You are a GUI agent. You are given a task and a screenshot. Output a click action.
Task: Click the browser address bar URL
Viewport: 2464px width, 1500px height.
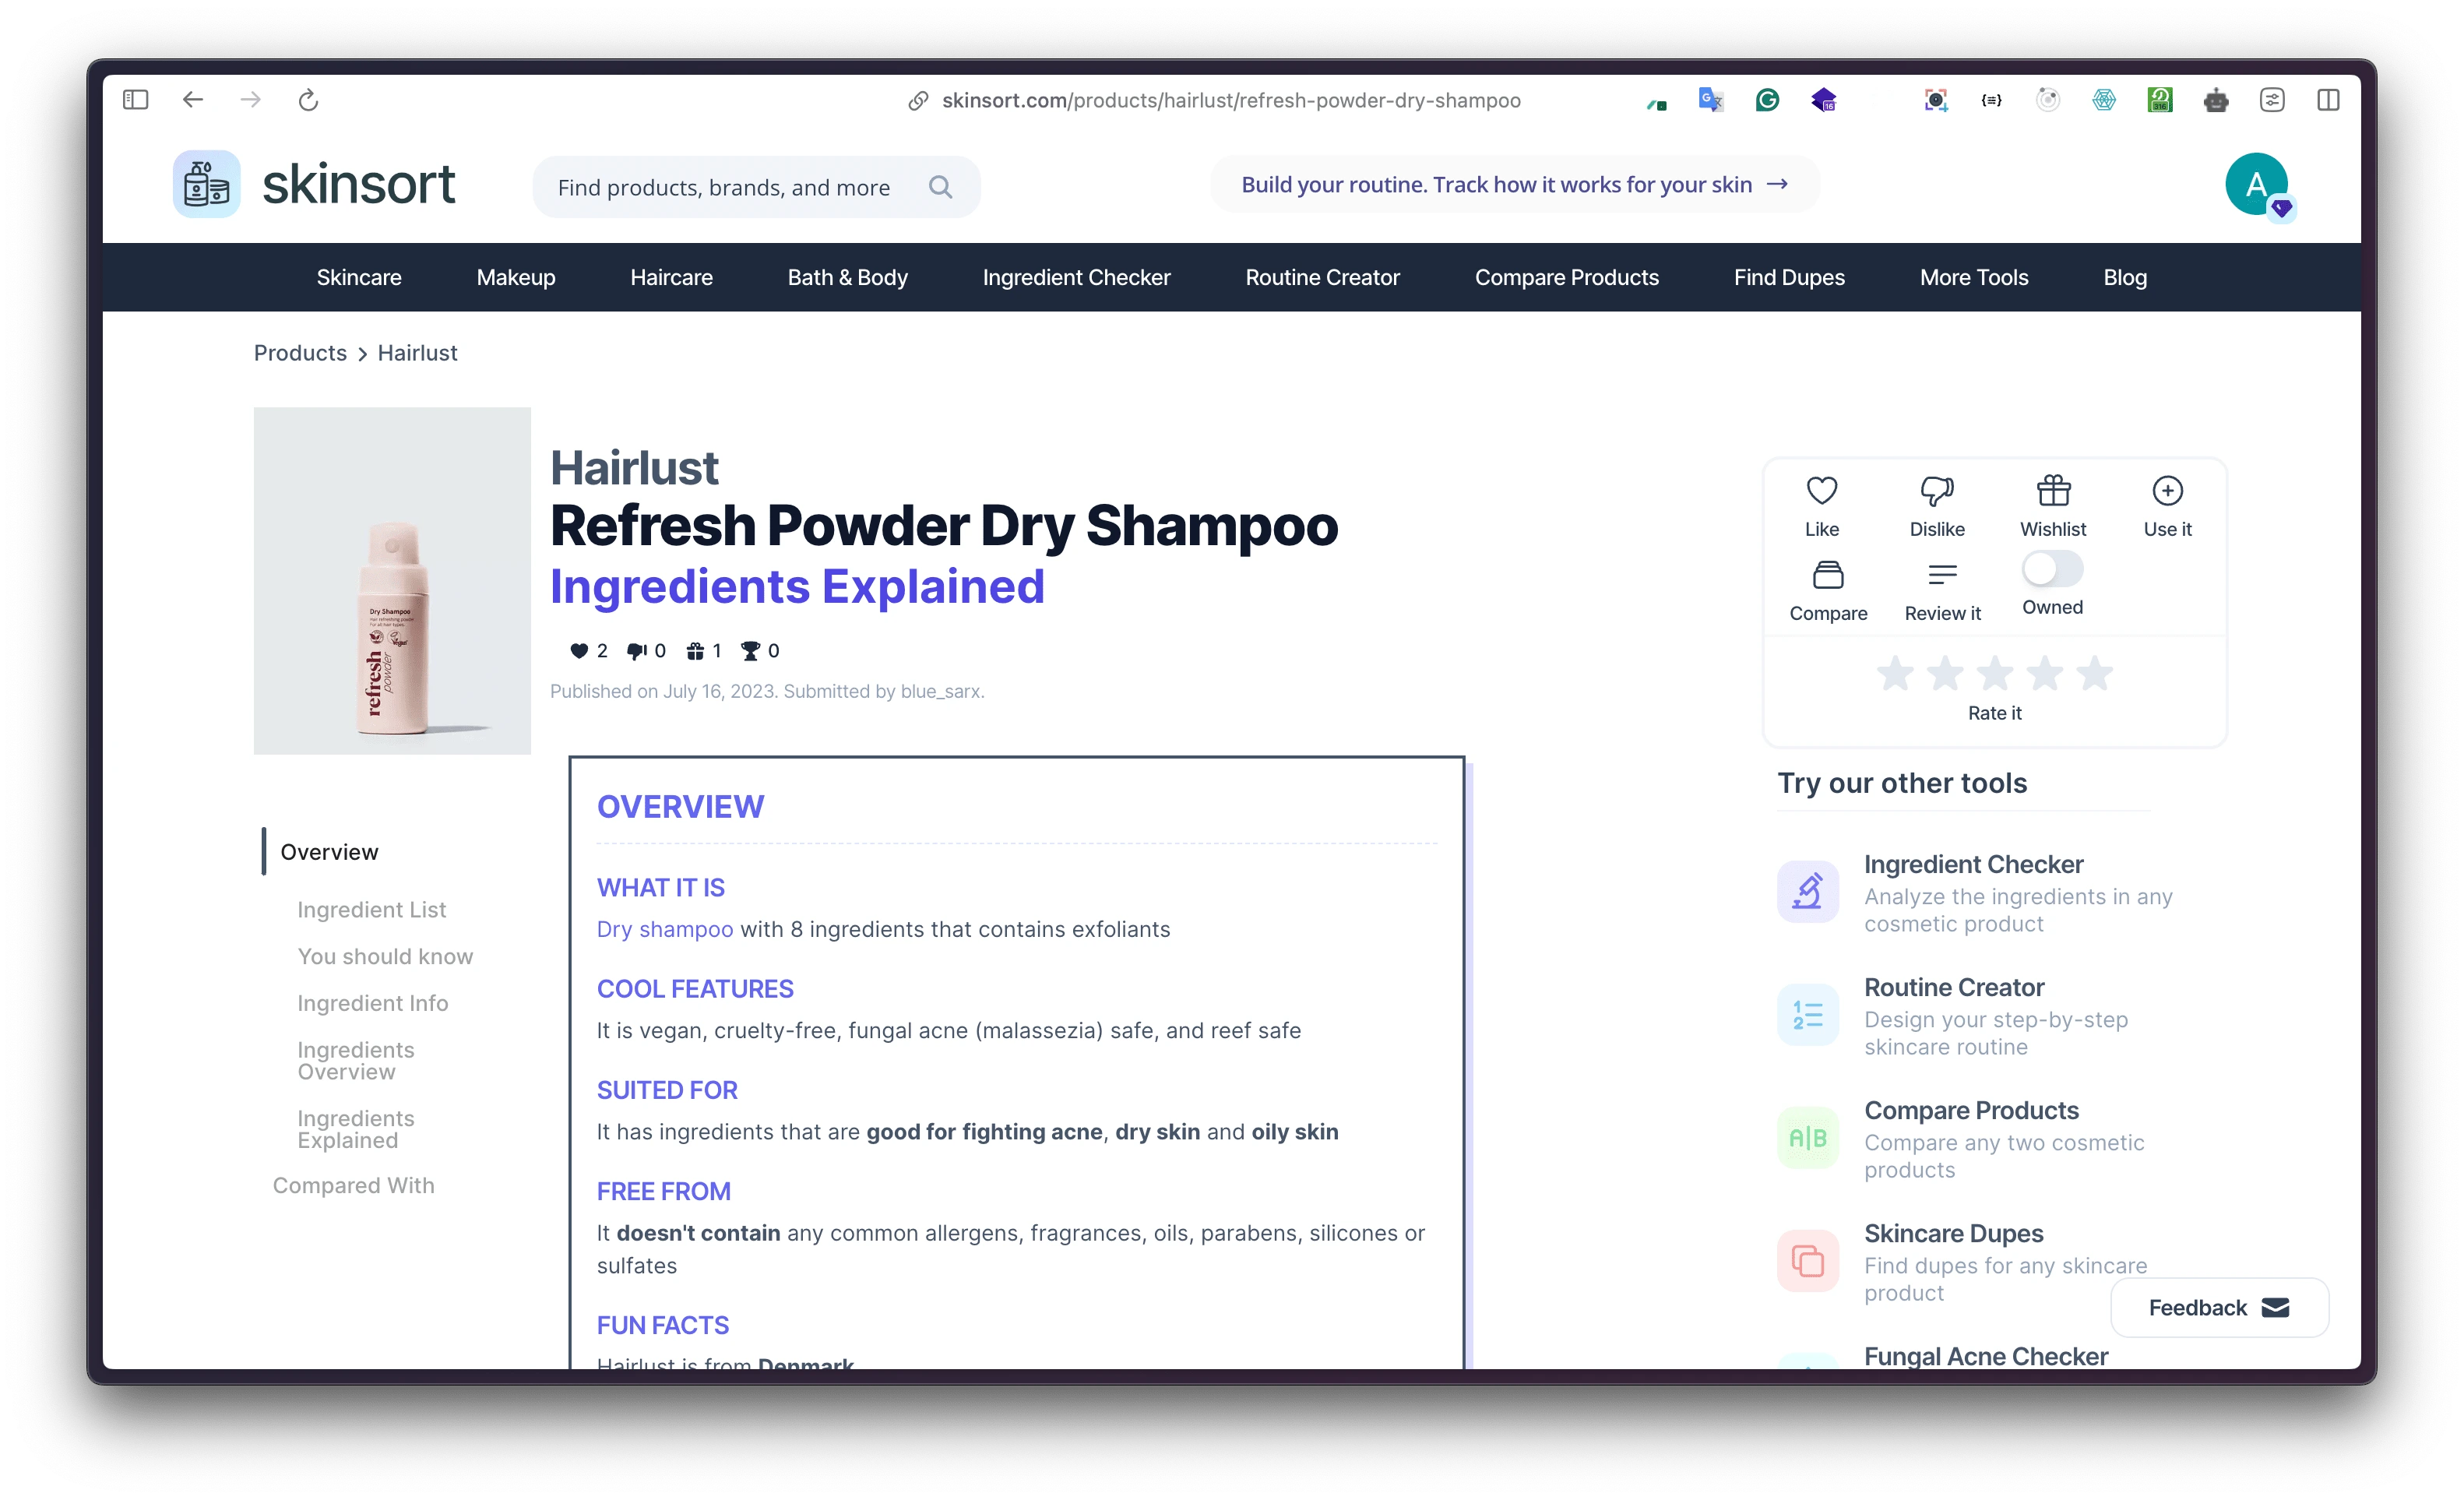[x=1230, y=100]
